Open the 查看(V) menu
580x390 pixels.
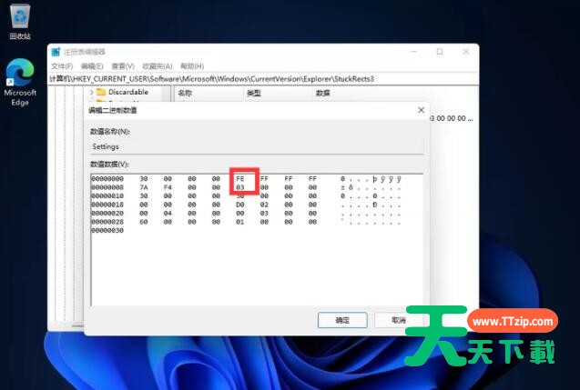tap(123, 66)
